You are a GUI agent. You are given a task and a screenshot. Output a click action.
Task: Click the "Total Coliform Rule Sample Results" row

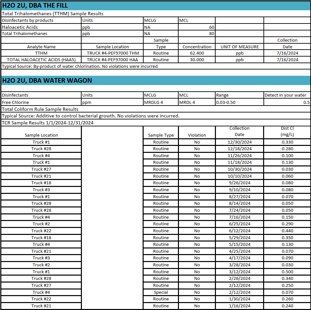(x=40, y=109)
